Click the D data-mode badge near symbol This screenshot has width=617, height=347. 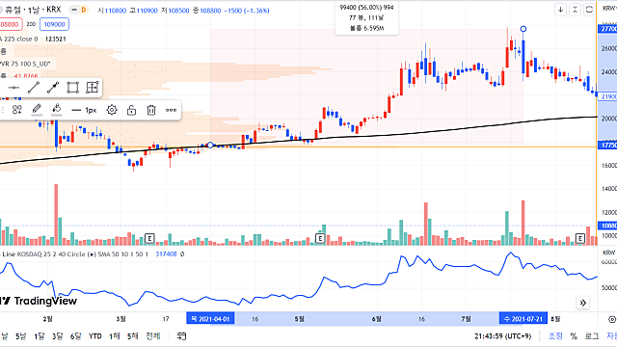(84, 10)
